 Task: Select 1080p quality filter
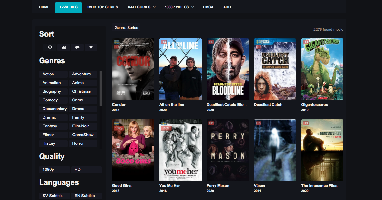(x=54, y=170)
